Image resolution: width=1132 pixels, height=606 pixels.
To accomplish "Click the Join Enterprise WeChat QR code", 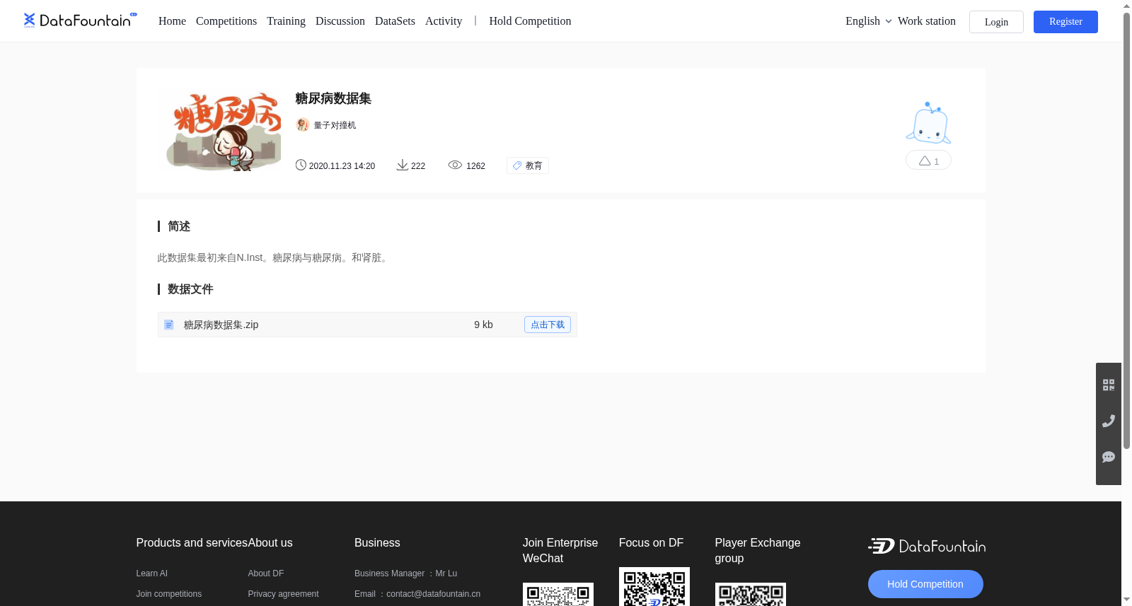I will click(558, 595).
